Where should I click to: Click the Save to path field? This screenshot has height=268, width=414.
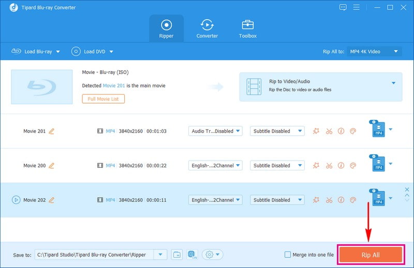click(x=95, y=255)
